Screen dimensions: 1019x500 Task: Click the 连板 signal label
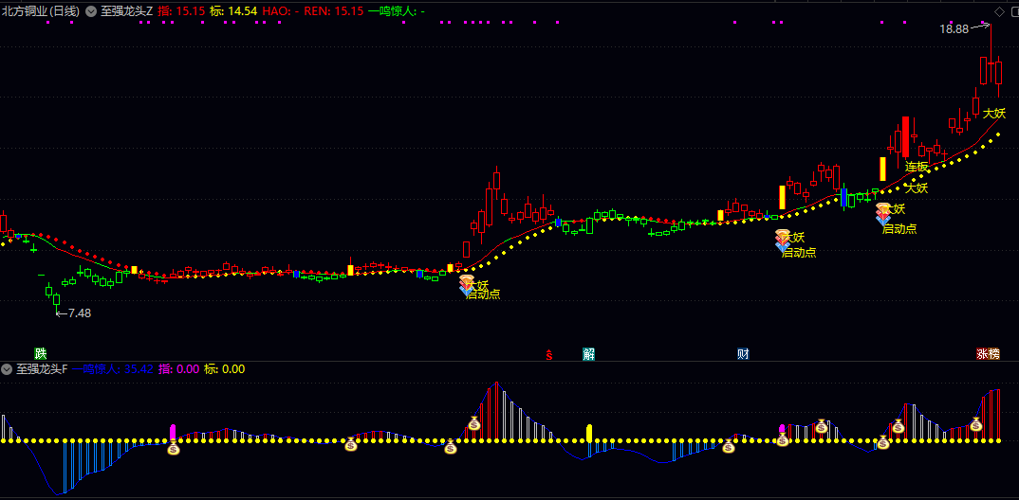point(917,167)
